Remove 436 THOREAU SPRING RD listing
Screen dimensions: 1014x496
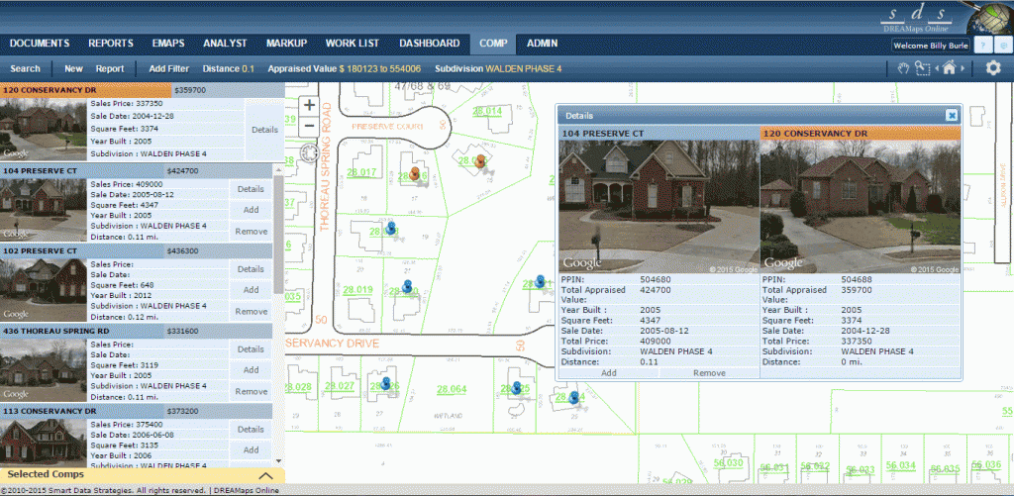[x=251, y=392]
